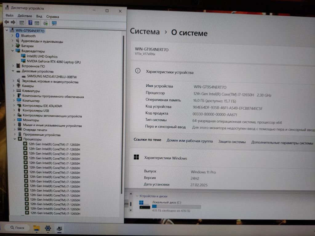Select the NVIDIA GeForce RTX 4060 Laptop GPU device
Image resolution: width=315 pixels, height=236 pixels.
(x=54, y=62)
